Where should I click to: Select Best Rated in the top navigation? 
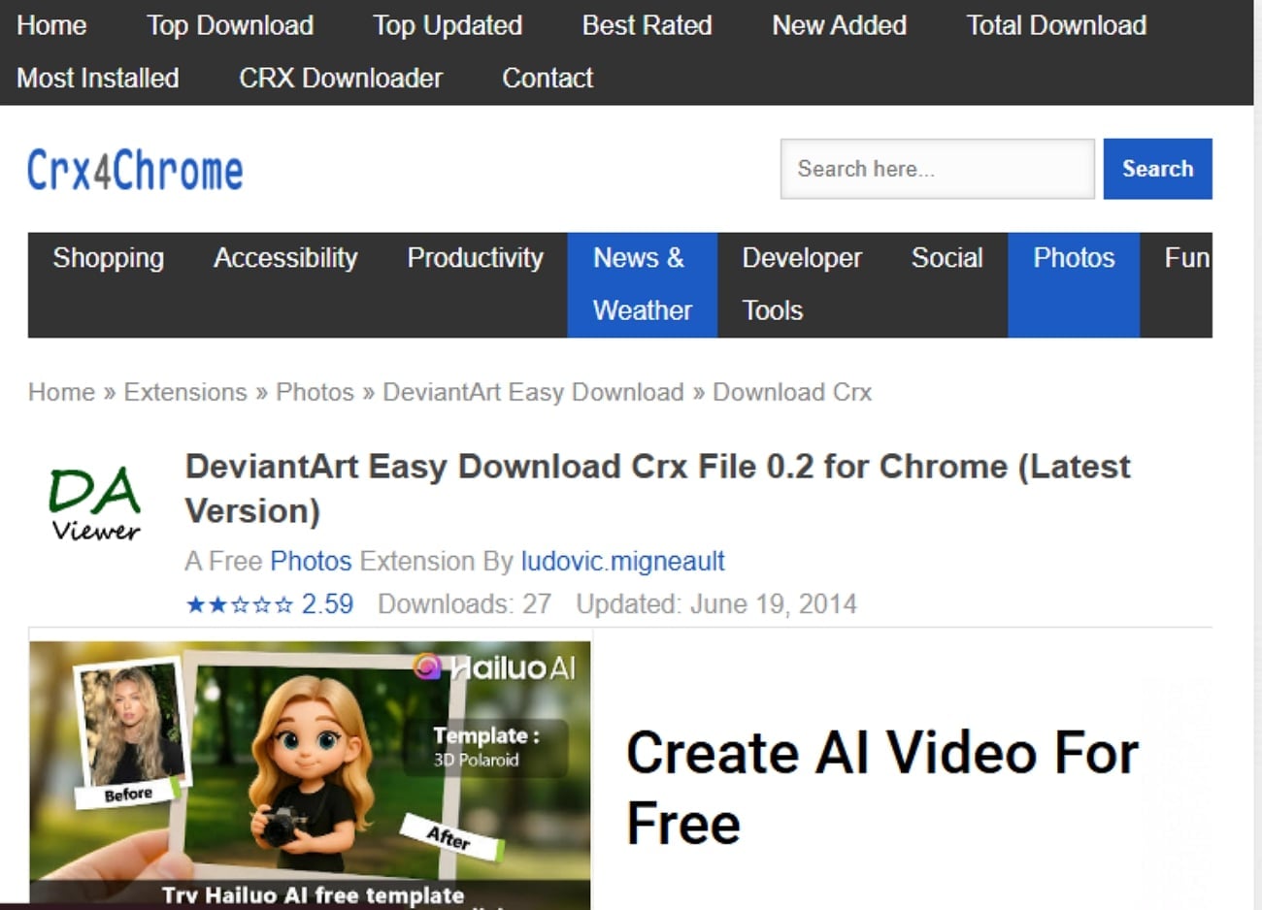click(x=647, y=25)
